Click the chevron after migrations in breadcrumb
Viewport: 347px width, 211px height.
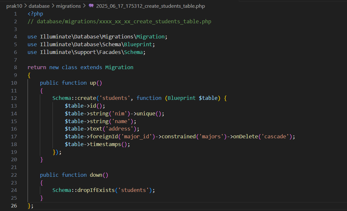pos(84,6)
